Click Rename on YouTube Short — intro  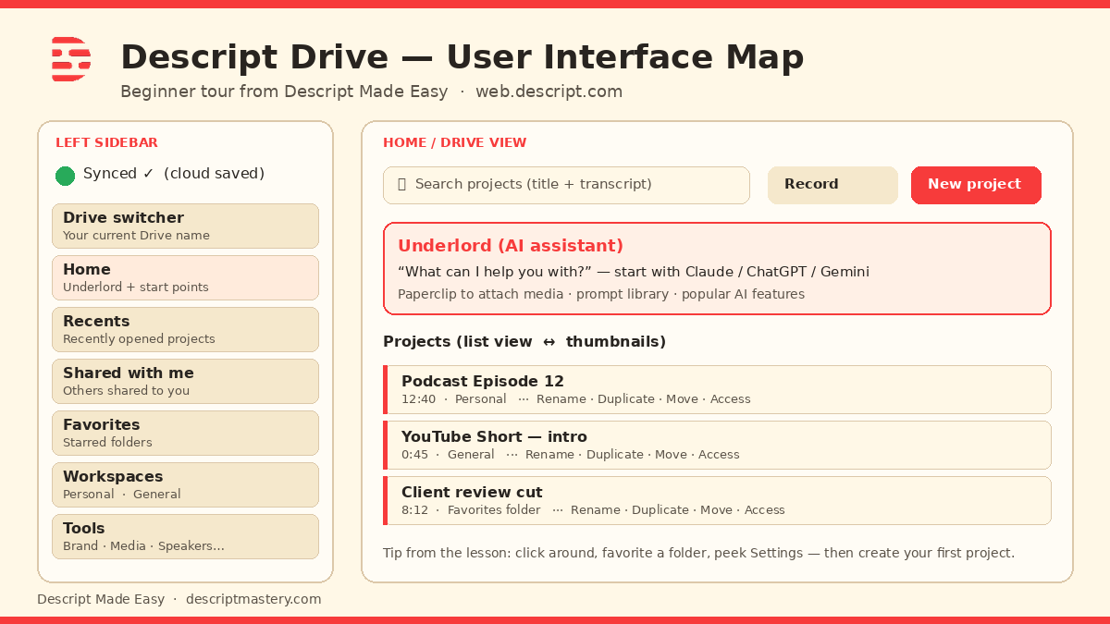pos(550,455)
